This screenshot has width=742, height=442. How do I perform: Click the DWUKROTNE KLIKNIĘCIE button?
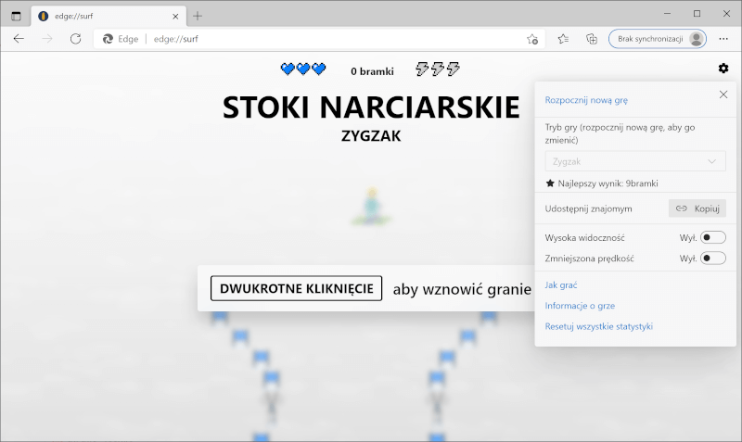tap(296, 288)
